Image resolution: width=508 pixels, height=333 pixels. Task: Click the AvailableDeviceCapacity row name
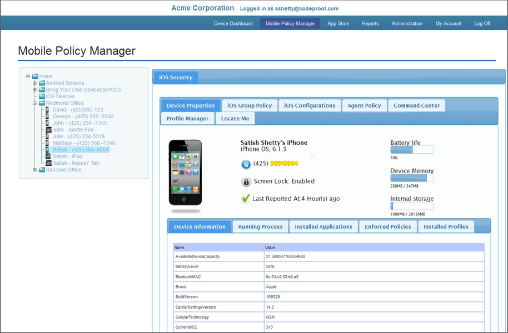(197, 256)
